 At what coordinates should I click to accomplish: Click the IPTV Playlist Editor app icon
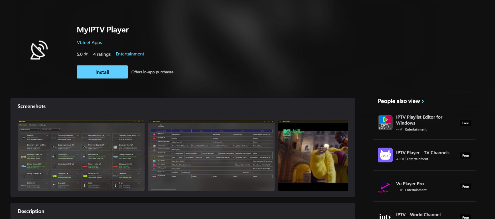click(385, 123)
